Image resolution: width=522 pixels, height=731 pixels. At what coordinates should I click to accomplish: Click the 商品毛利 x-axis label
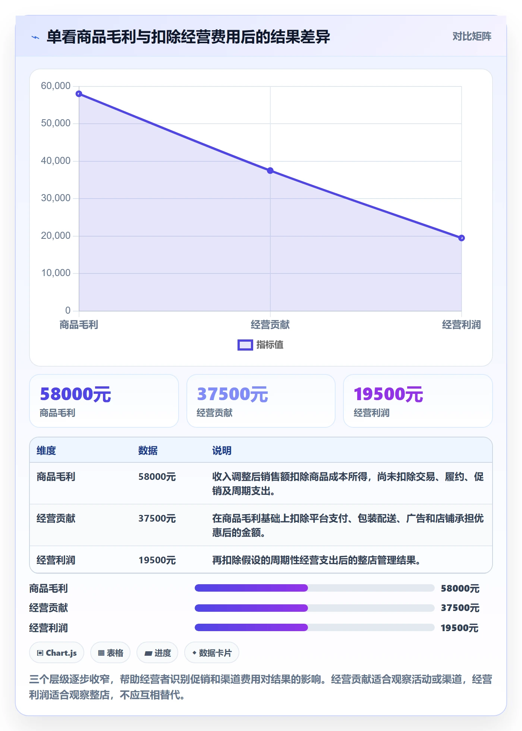(x=79, y=325)
